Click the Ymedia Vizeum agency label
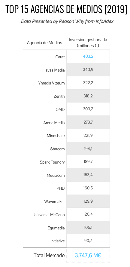This screenshot has width=130, height=267. [52, 83]
